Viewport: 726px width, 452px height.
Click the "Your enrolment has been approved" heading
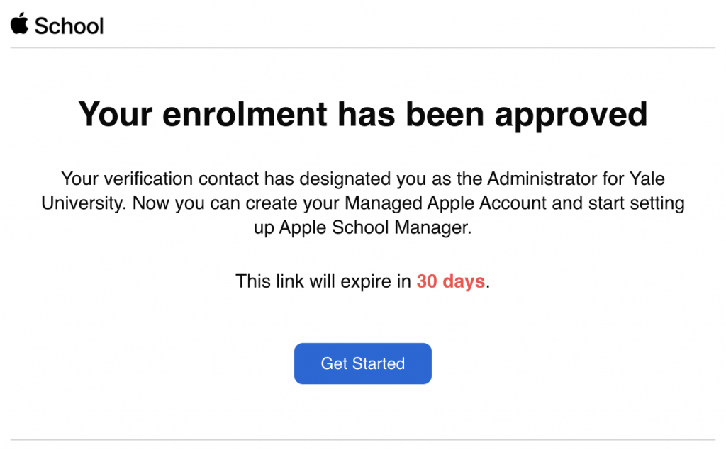362,114
